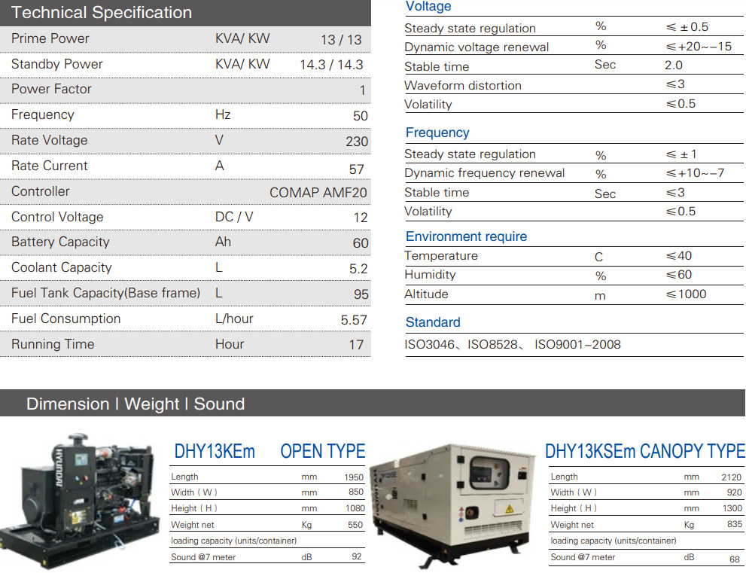Select 'Dynamic frequency renewal' label
The height and width of the screenshot is (573, 746).
coord(484,173)
